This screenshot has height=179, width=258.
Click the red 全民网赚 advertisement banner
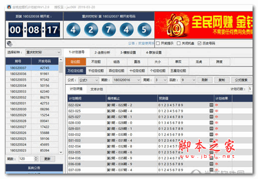click(x=204, y=25)
